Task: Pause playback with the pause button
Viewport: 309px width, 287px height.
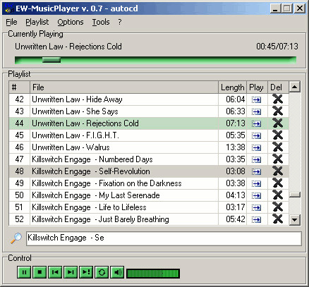Action: point(24,272)
